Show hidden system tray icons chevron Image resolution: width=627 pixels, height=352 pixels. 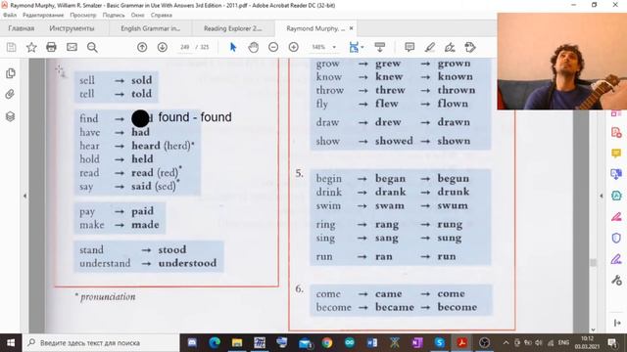point(506,343)
